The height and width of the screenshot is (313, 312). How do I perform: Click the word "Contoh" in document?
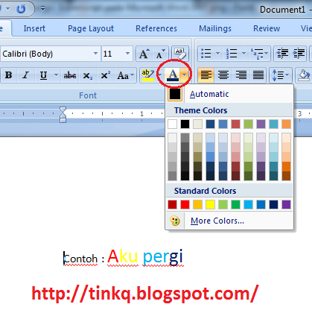pyautogui.click(x=80, y=259)
